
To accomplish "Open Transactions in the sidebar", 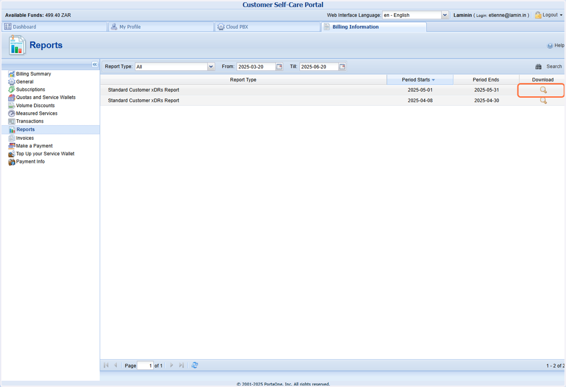I will (30, 121).
